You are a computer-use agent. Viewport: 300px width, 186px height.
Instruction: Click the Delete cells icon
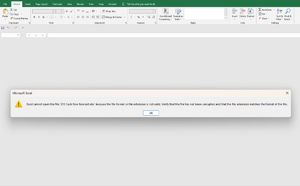pos(243,11)
